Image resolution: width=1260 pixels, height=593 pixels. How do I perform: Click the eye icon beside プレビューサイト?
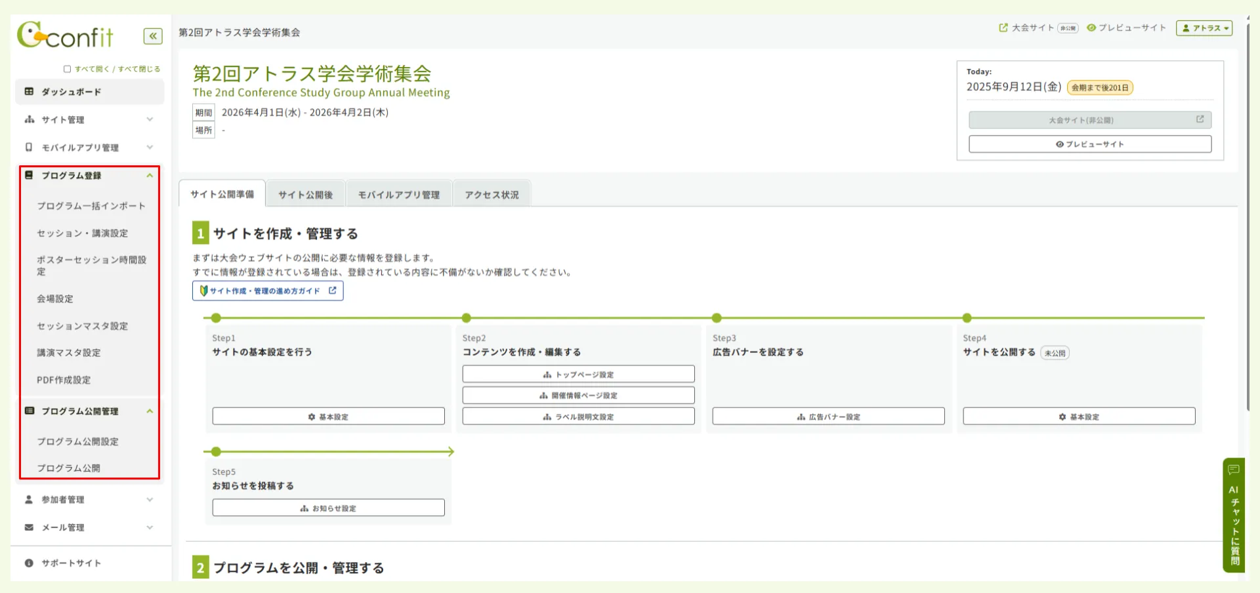click(x=1091, y=28)
